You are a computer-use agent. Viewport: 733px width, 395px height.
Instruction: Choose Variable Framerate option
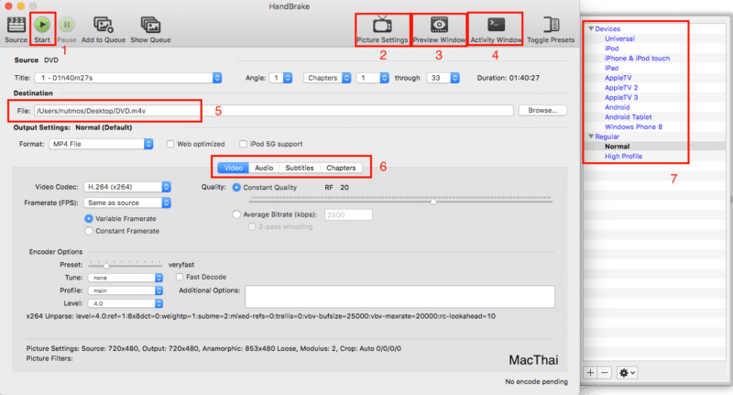click(x=89, y=218)
